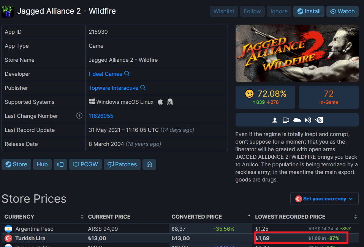Select the Argentina Peso row name
The width and height of the screenshot is (364, 247).
pyautogui.click(x=34, y=229)
